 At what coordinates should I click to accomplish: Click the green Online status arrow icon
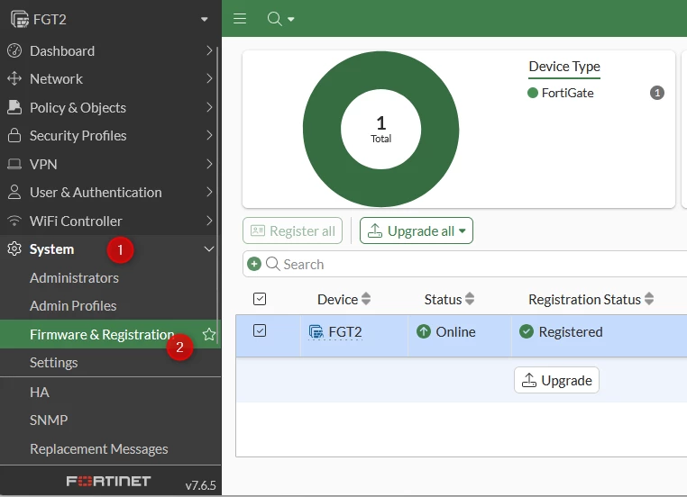click(x=424, y=331)
